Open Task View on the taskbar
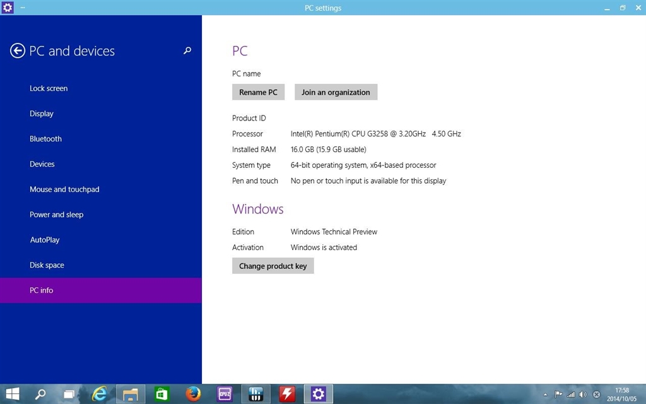 coord(69,395)
